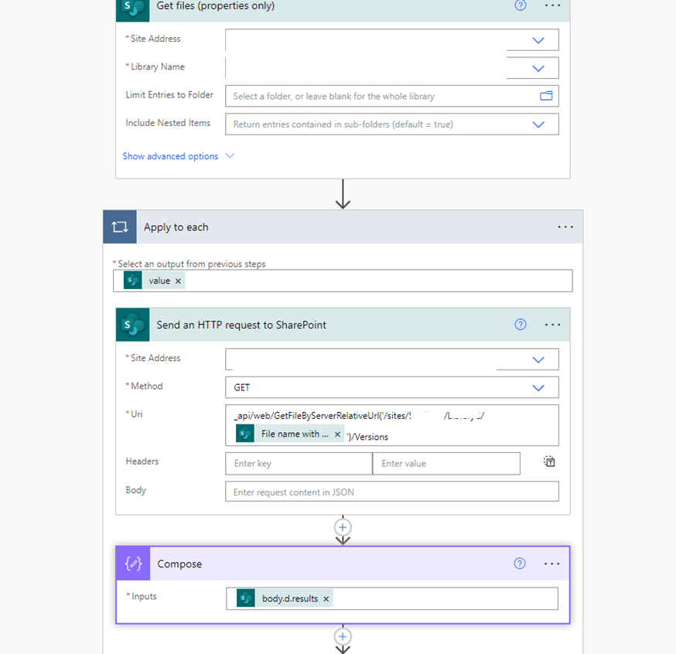This screenshot has height=654, width=676.
Task: Click Headers Enter key field
Action: click(x=299, y=464)
